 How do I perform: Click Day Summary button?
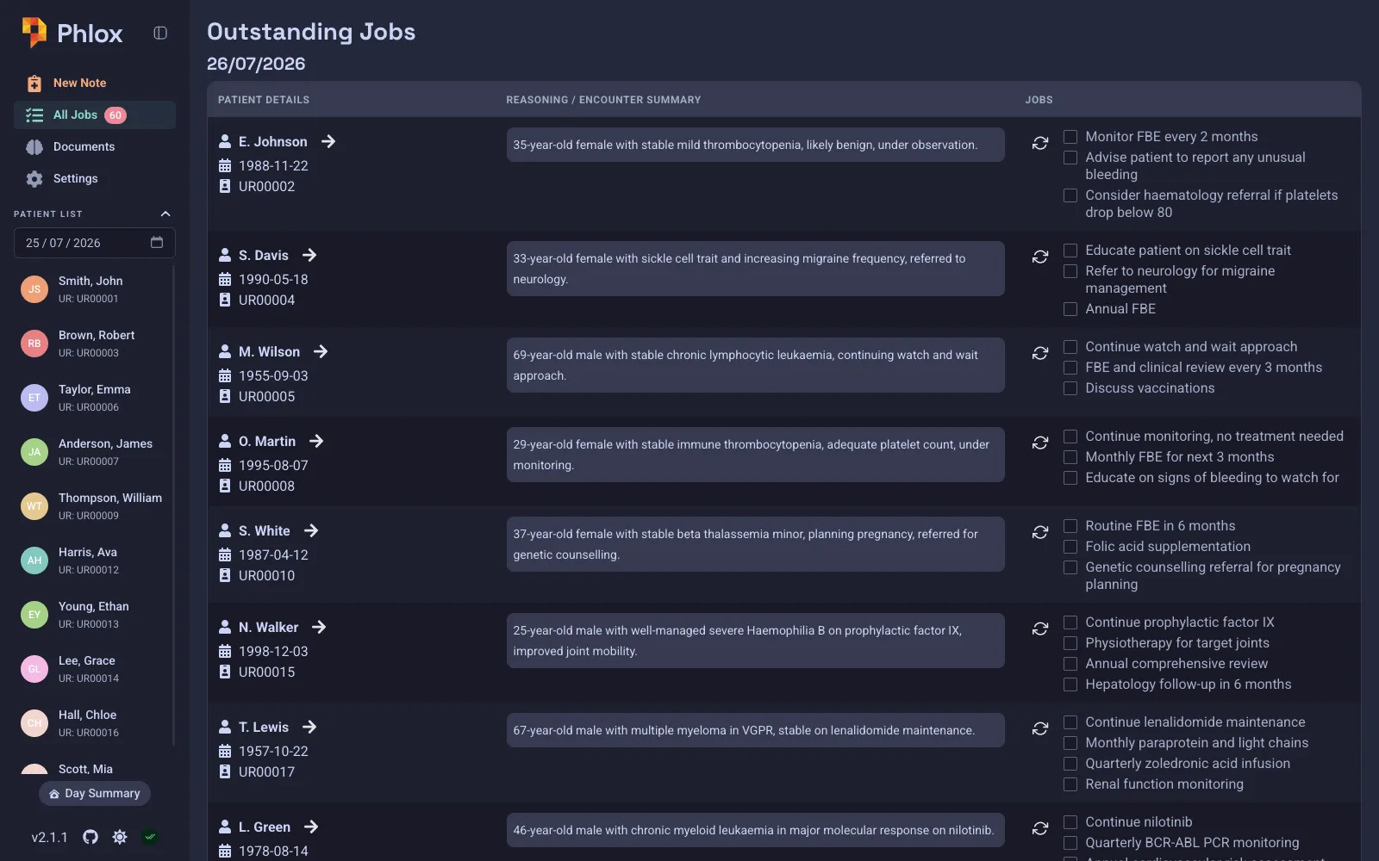tap(95, 793)
